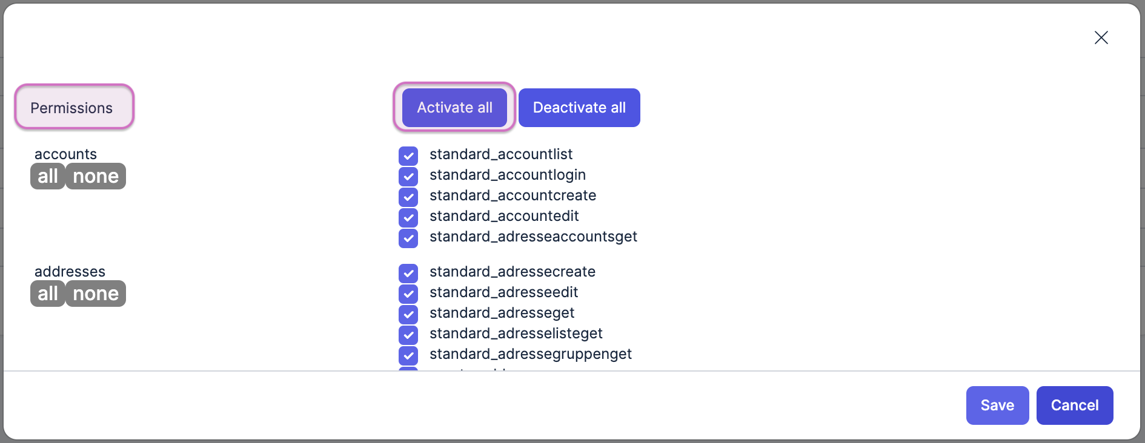Screen dimensions: 1145x443
Task: Save the permission changes
Action: click(997, 405)
